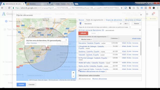Screen dimensions: 160x90
Task: Click the blue map marker pin icon
Action: 80,23
